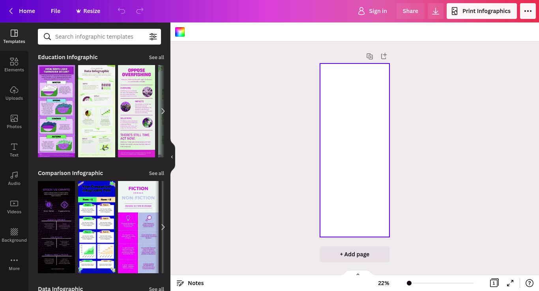Select the blank canvas page

point(355,150)
